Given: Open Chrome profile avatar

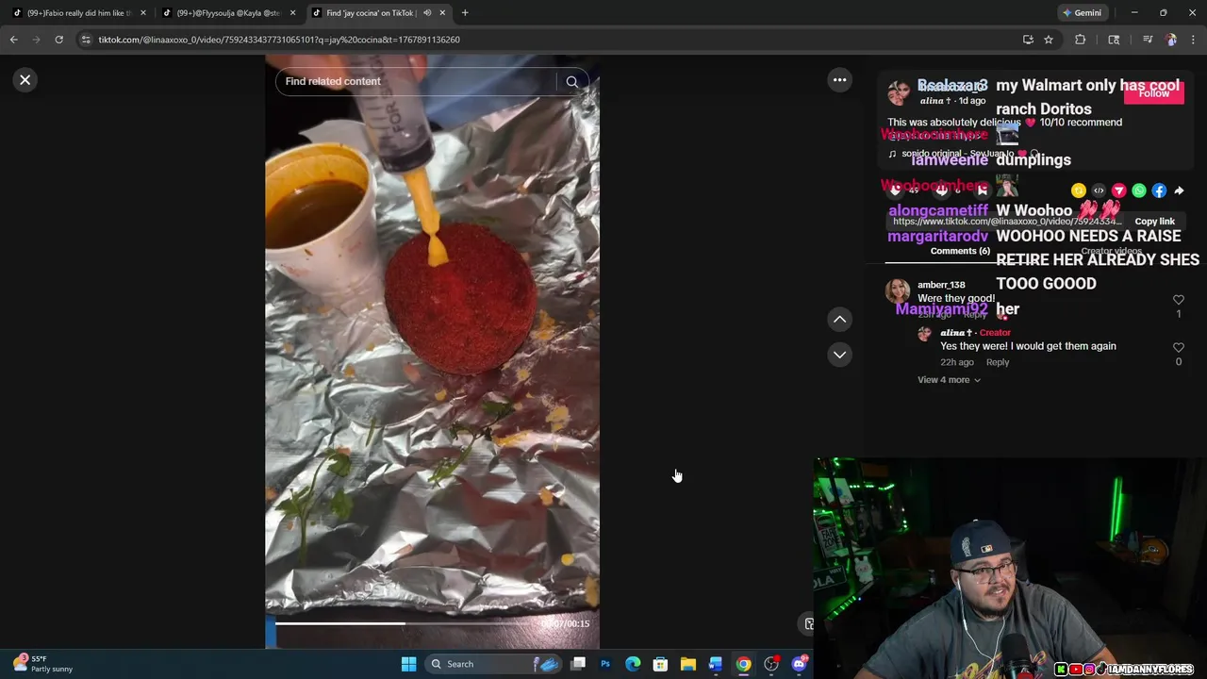Looking at the screenshot, I should pyautogui.click(x=1171, y=40).
